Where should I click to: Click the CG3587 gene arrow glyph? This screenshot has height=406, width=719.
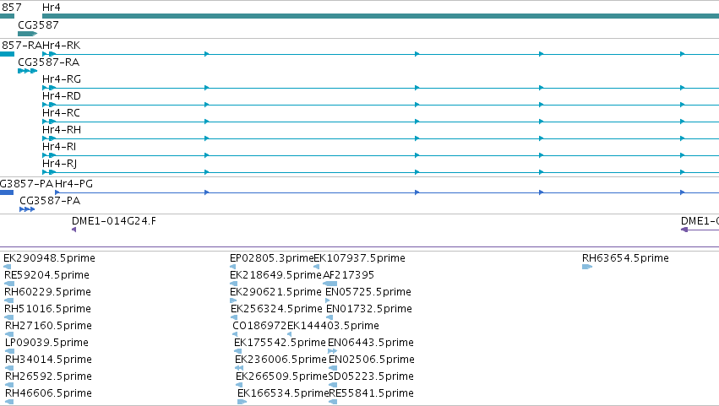28,34
